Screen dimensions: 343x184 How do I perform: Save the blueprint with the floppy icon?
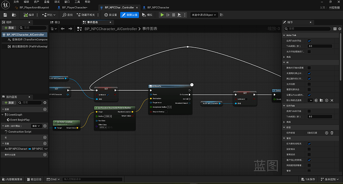(x=5, y=15)
